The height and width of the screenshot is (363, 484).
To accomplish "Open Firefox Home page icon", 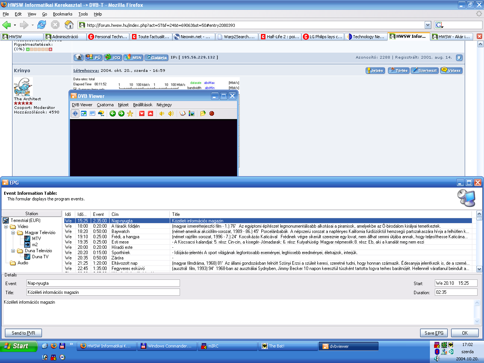I will pyautogui.click(x=69, y=25).
